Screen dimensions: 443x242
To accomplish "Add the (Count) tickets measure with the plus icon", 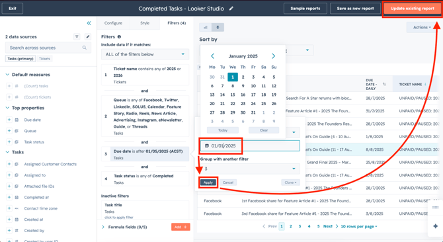I will (9, 97).
